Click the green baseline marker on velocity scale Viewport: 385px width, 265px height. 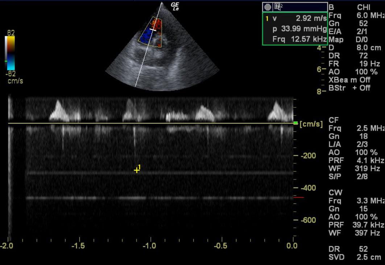[296, 123]
